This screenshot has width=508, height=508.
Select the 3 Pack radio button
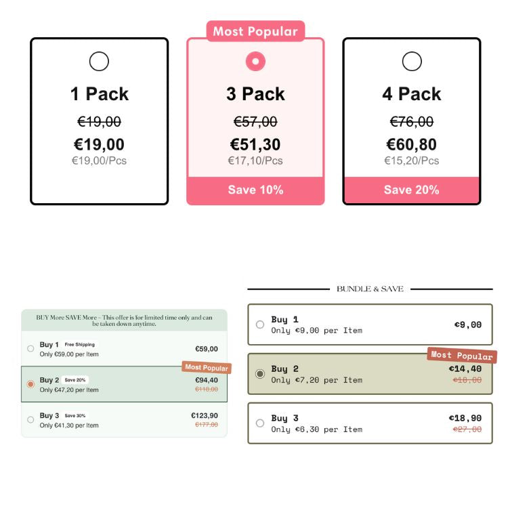pos(255,62)
